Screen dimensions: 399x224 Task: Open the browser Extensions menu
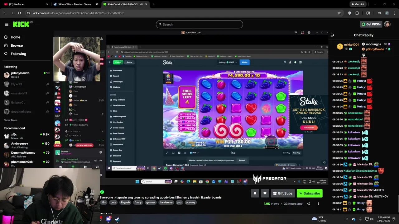click(357, 13)
